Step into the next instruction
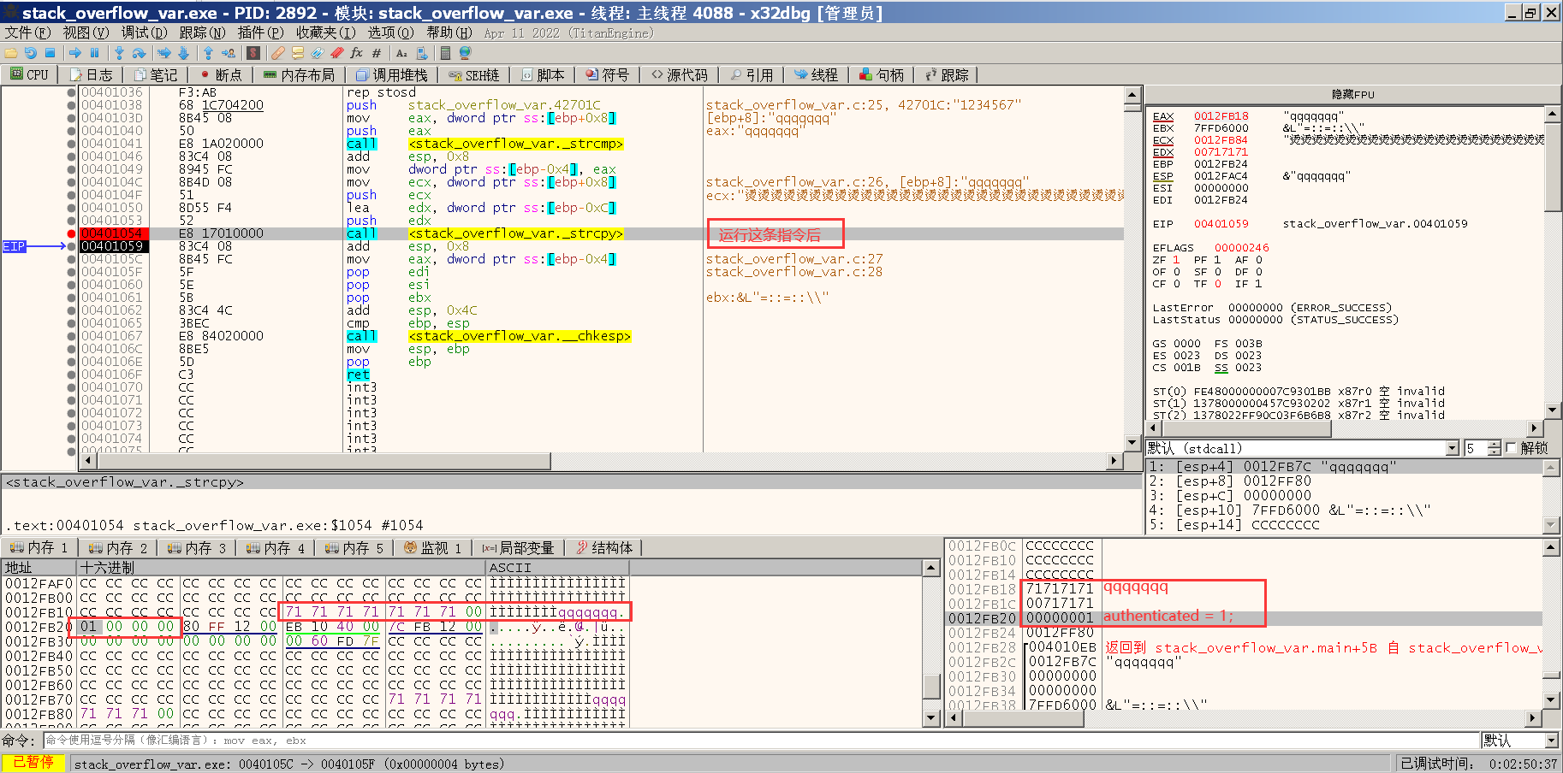Viewport: 1563px width, 773px height. (119, 53)
